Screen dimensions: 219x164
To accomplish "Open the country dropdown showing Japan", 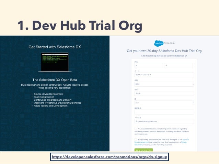I will tap(164, 103).
